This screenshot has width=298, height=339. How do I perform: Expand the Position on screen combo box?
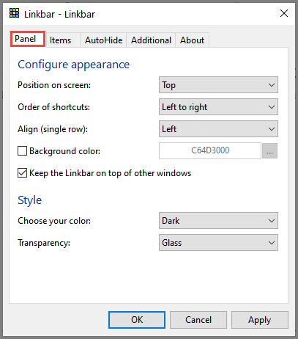[218, 85]
